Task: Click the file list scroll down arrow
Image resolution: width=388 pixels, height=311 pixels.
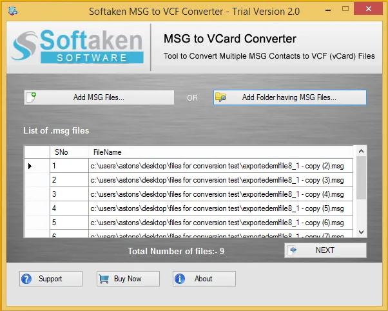Action: click(361, 232)
